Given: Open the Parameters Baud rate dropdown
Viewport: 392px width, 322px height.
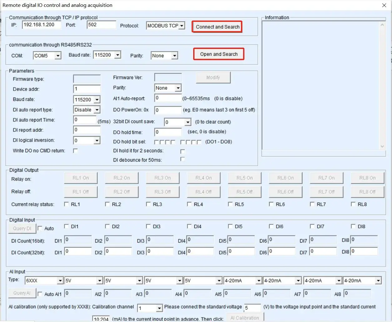Looking at the screenshot, I should 97,100.
